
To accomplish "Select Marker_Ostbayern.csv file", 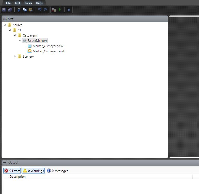I will coord(48,46).
